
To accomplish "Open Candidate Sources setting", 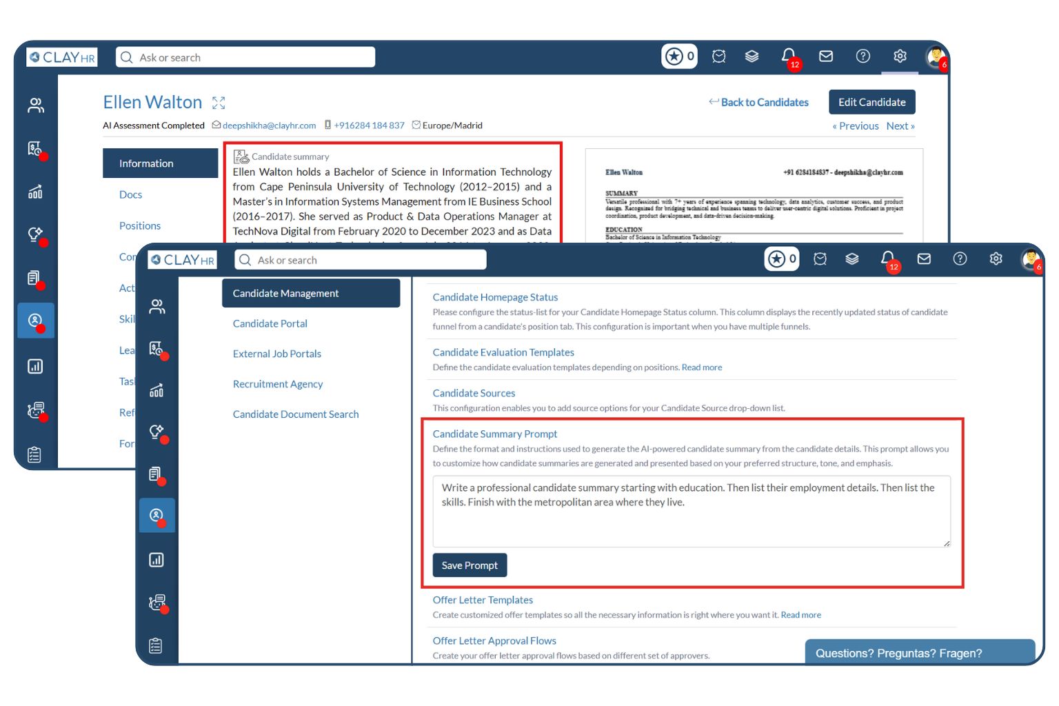I will (474, 393).
